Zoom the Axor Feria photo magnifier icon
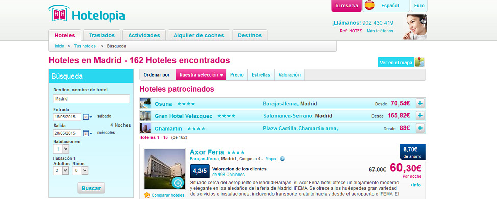The height and width of the screenshot is (199, 497). click(178, 183)
